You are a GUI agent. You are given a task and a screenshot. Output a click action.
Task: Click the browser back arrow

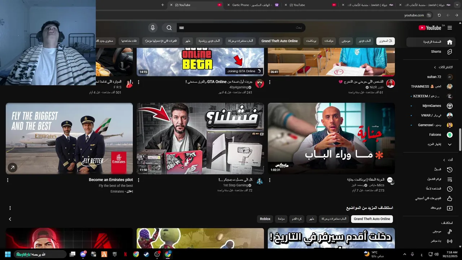click(457, 15)
